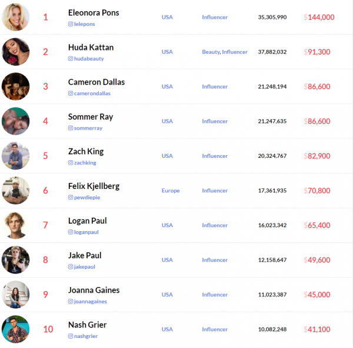
Task: Click Instagram icon next to hudabeauty
Action: (71, 59)
